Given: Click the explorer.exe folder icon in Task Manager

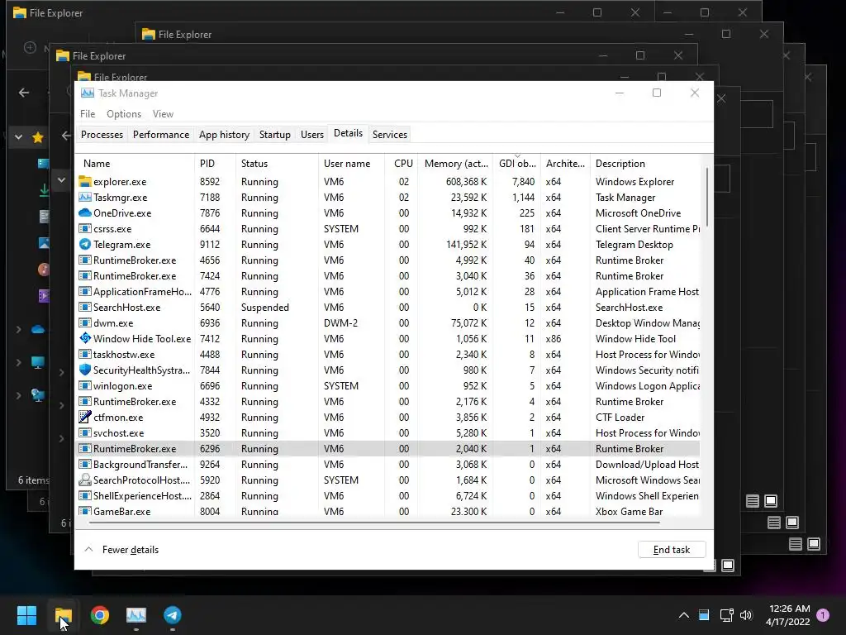Looking at the screenshot, I should (85, 181).
